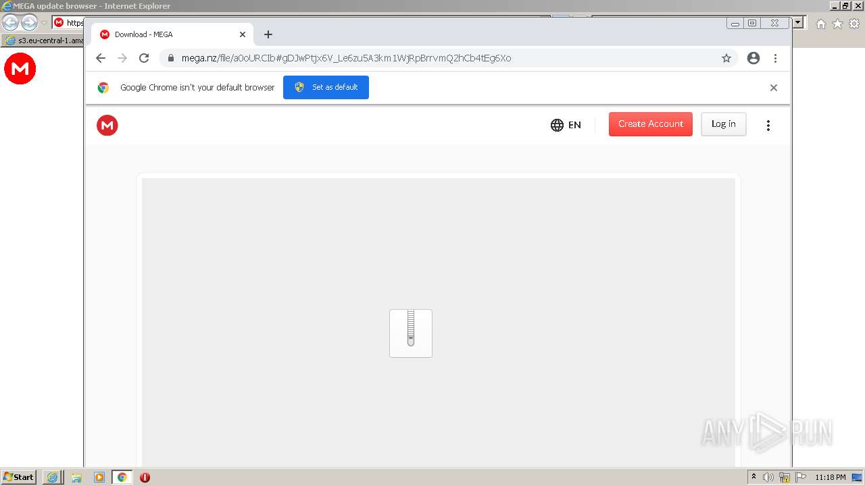The height and width of the screenshot is (486, 865).
Task: Click the MEGA logo in the Chrome page header
Action: (107, 125)
